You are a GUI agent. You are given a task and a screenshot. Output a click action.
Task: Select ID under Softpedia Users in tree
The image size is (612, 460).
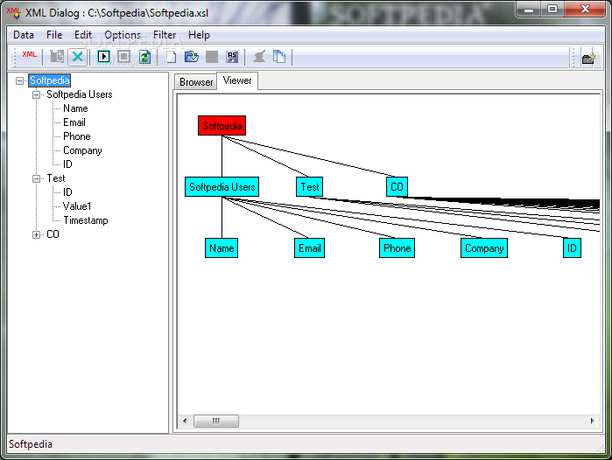68,164
